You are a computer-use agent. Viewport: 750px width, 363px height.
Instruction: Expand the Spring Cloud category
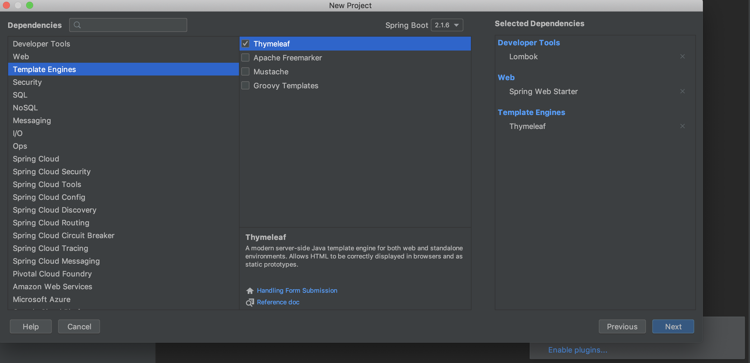(x=36, y=159)
